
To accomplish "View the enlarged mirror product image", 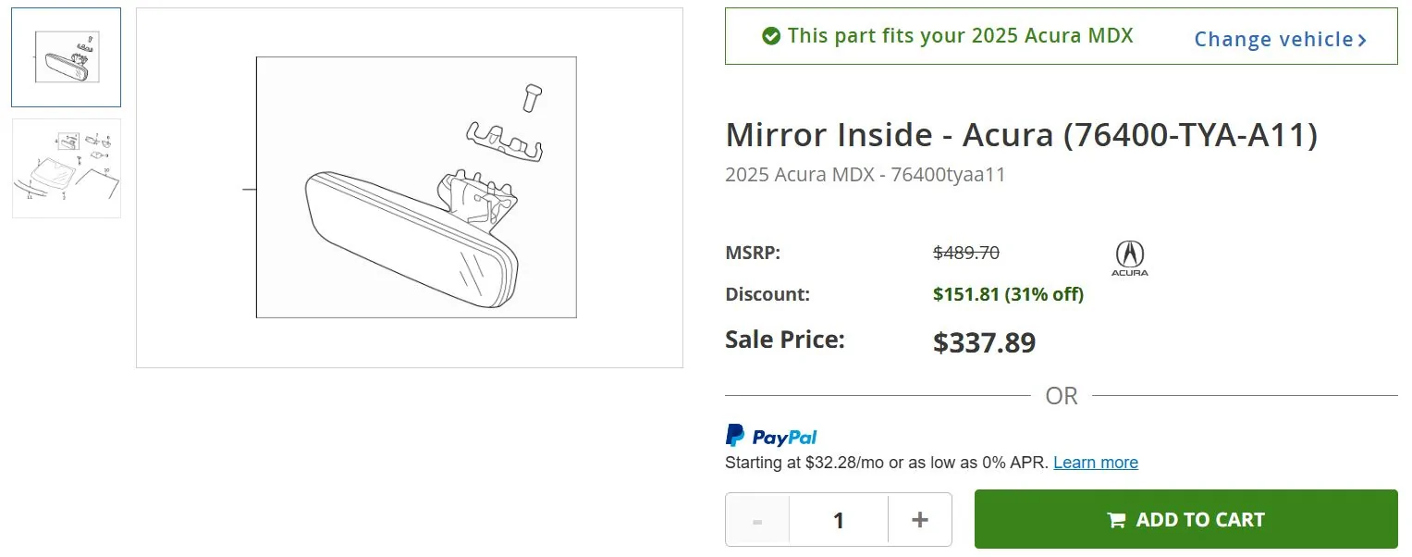I will [x=409, y=186].
